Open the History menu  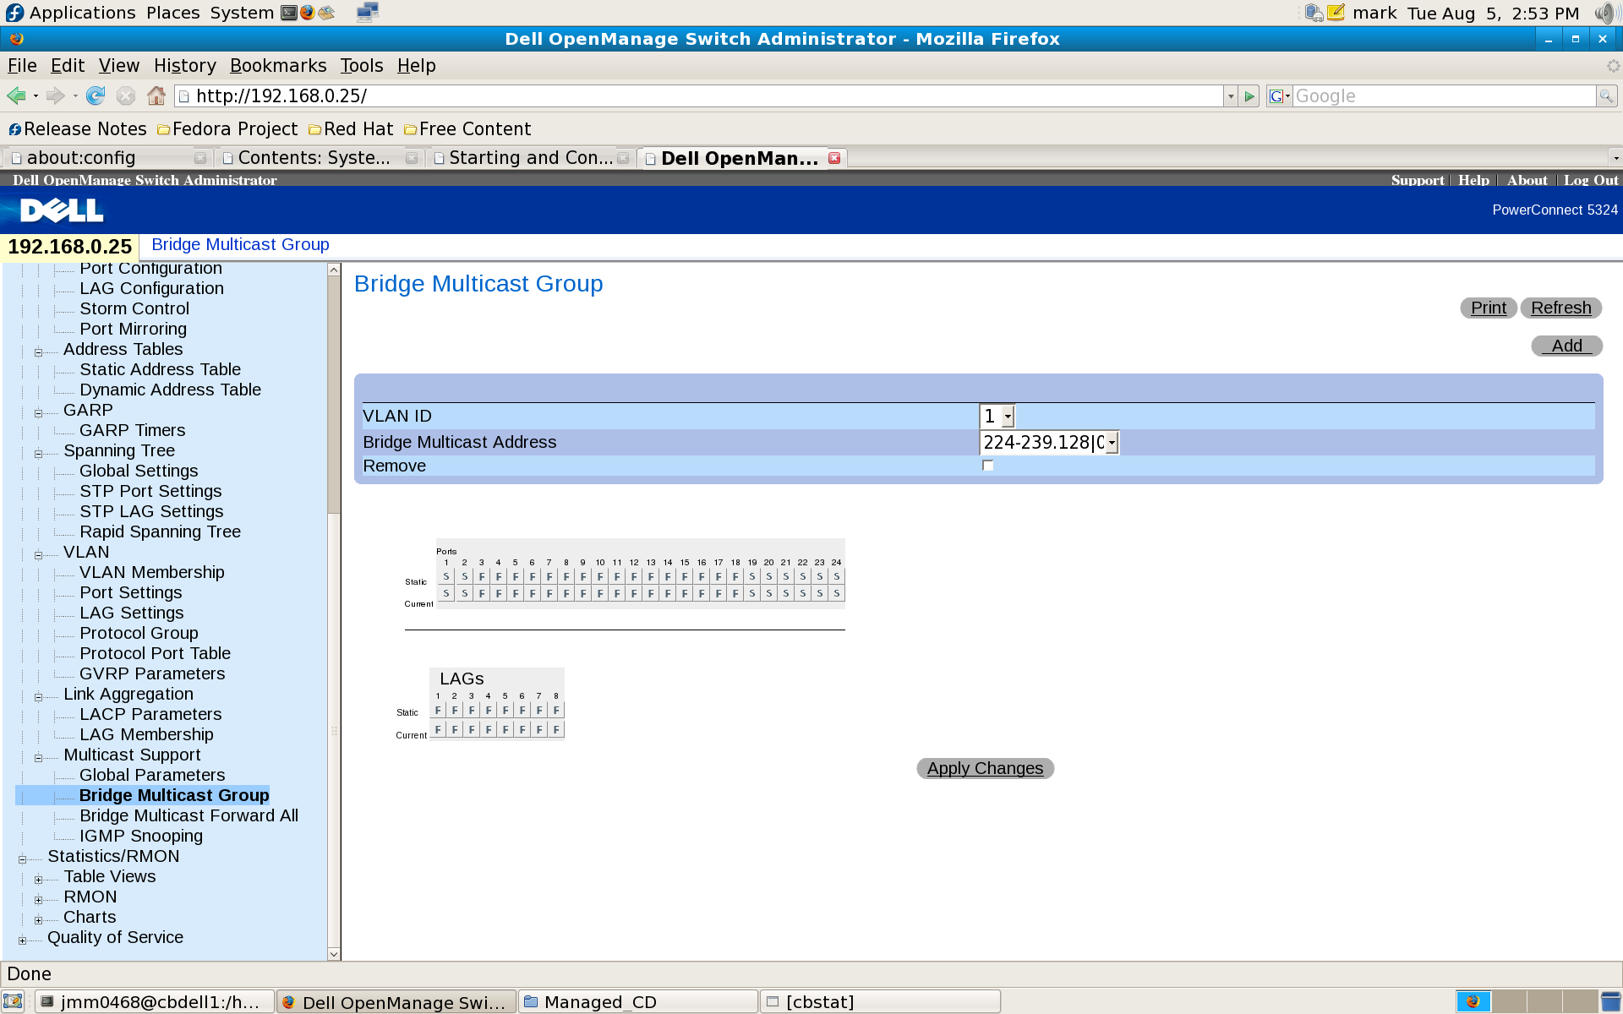coord(184,65)
